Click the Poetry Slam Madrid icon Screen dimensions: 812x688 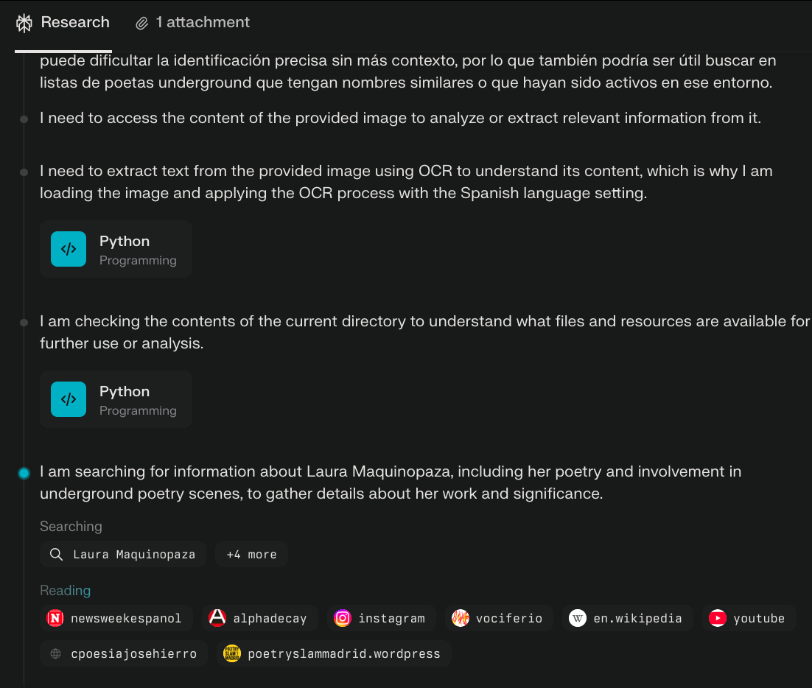coord(232,653)
